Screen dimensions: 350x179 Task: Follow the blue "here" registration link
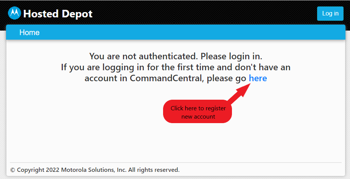tap(258, 78)
